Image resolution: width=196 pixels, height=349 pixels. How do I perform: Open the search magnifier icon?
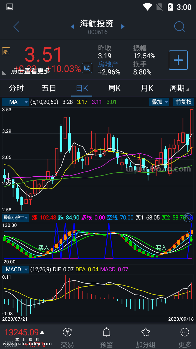coord(179,26)
